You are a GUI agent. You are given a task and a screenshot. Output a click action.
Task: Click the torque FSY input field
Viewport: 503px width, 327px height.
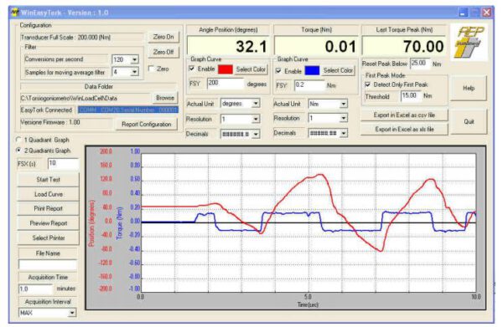(x=310, y=85)
